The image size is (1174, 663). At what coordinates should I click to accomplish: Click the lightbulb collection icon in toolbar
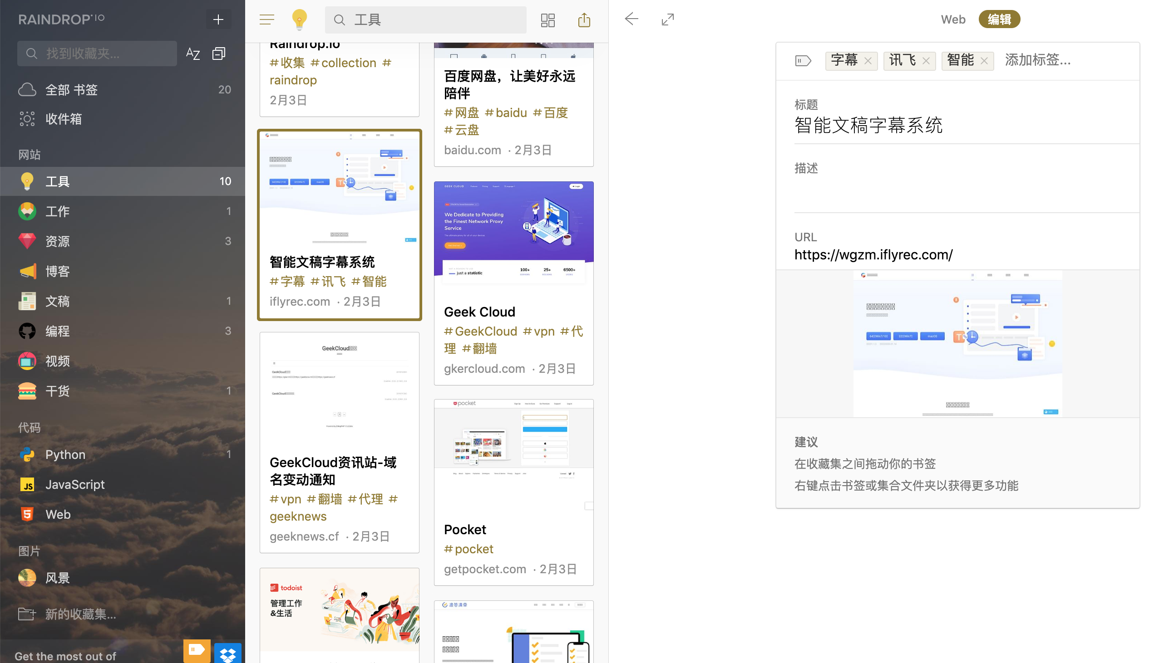tap(300, 19)
